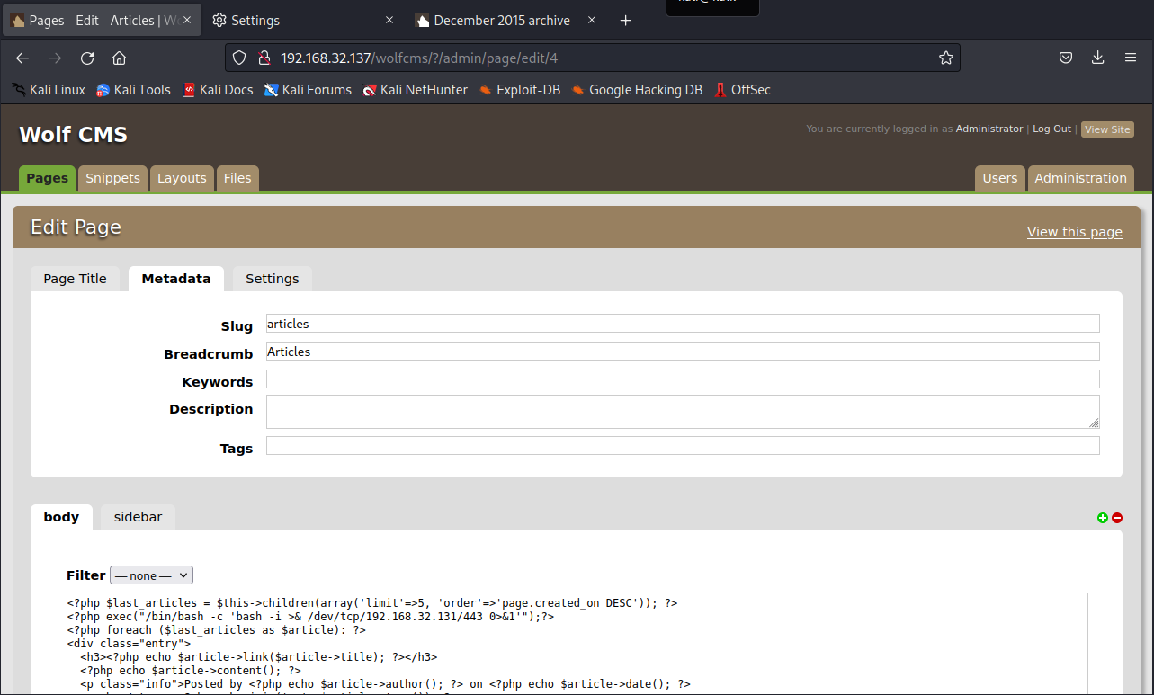Open the Snippets section tab
Screen dimensions: 1154x695
click(x=112, y=178)
